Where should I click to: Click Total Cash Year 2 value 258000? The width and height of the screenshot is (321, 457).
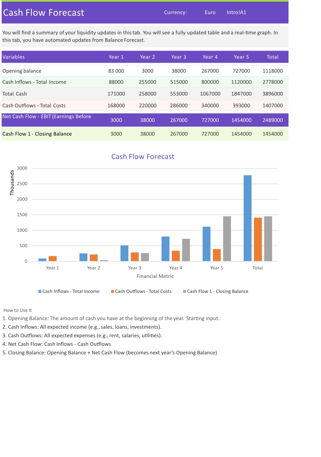(148, 94)
